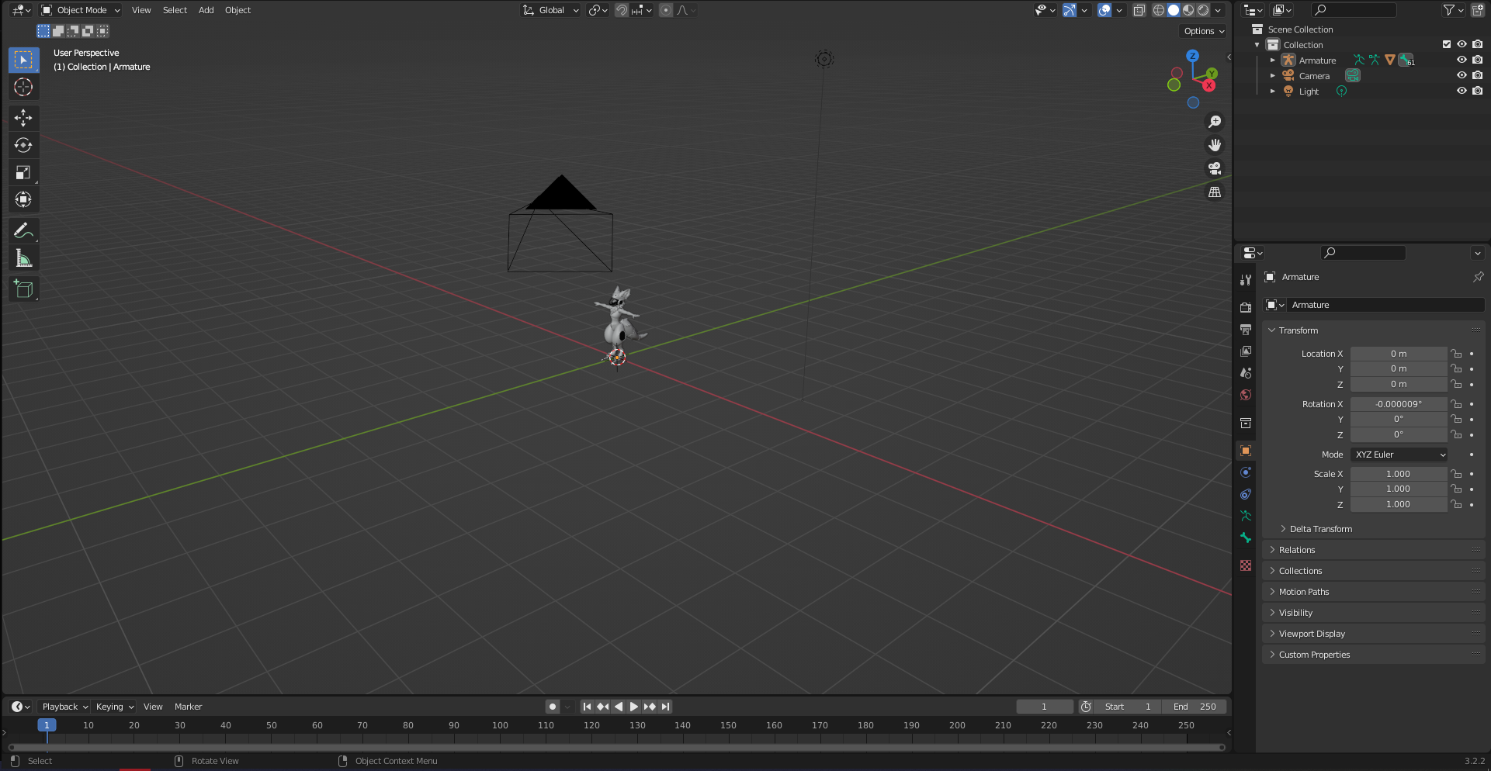
Task: Open the Physics properties tab
Action: coord(1246,472)
